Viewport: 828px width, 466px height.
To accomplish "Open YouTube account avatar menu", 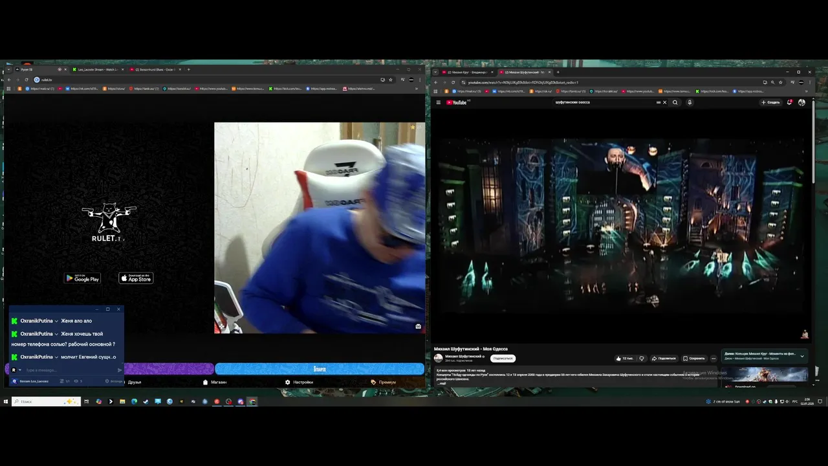I will click(802, 102).
